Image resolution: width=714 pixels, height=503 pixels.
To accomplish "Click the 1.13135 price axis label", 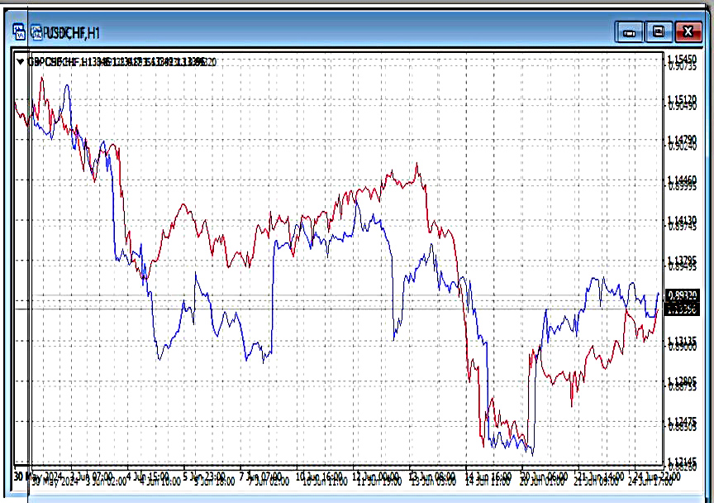I will 682,340.
